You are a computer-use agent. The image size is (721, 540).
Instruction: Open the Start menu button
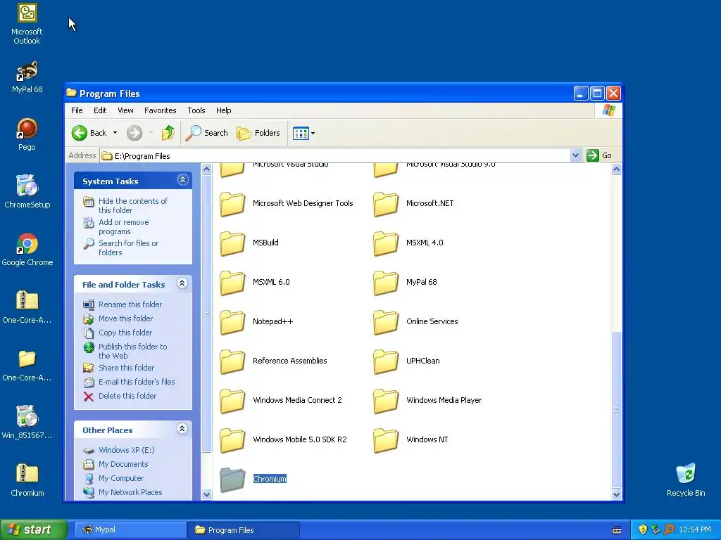[33, 530]
